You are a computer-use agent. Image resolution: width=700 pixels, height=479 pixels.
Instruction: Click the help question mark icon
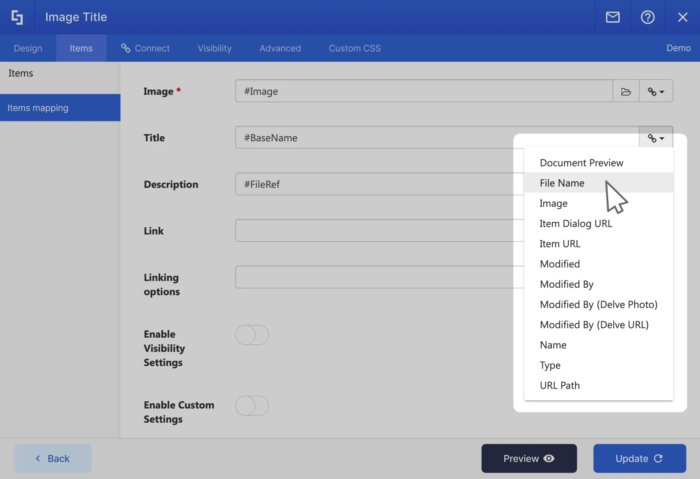point(647,17)
